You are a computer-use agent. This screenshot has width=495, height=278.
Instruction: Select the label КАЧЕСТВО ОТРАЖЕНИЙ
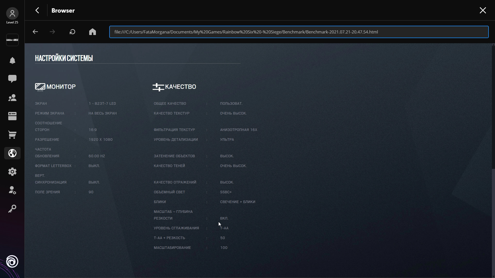click(175, 182)
